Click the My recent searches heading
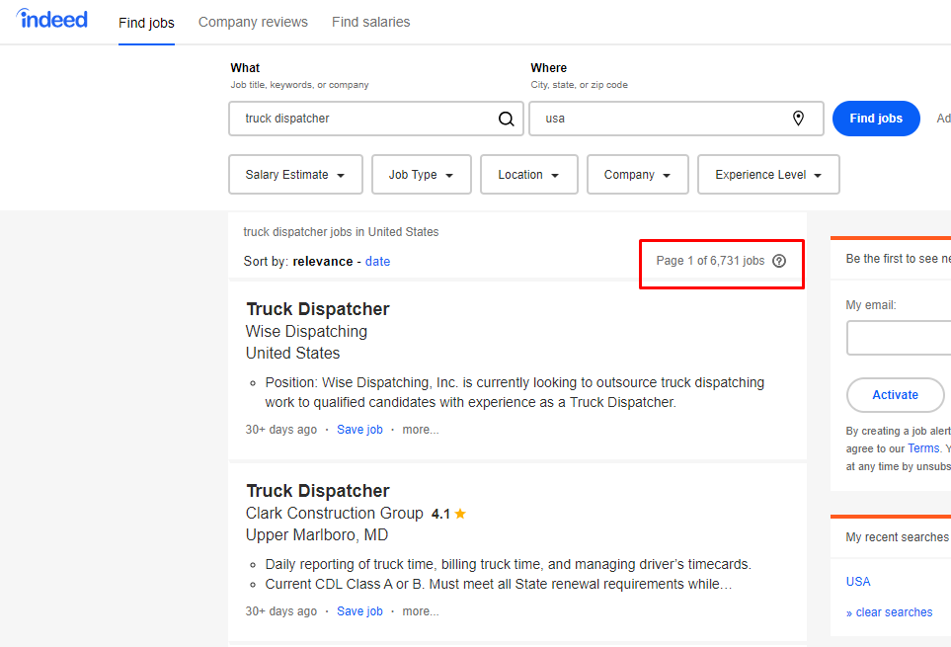 (897, 537)
